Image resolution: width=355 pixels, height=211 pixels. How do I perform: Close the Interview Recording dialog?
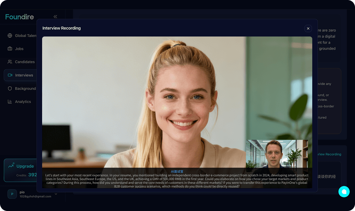[x=308, y=28]
